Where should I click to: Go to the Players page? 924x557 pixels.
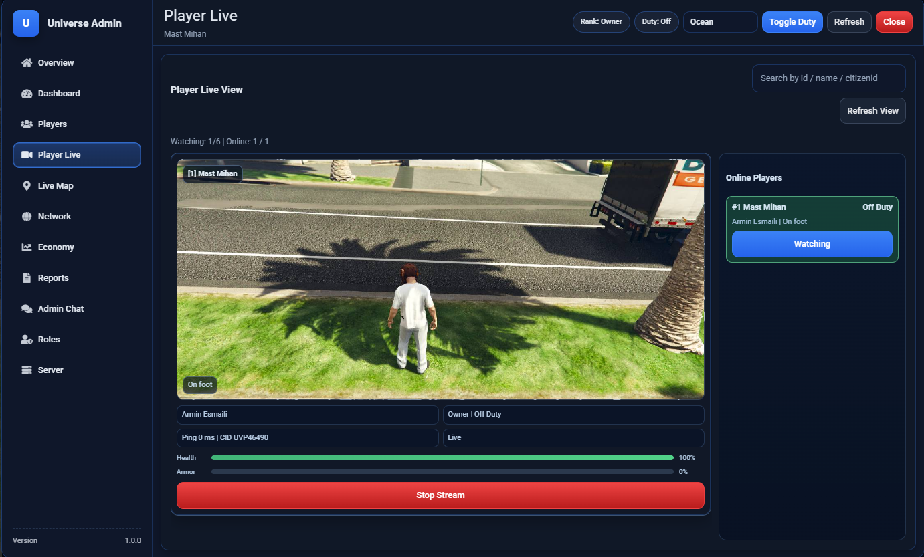[77, 124]
